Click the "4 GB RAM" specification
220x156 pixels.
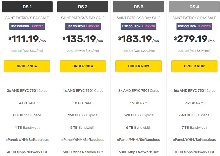(27, 103)
